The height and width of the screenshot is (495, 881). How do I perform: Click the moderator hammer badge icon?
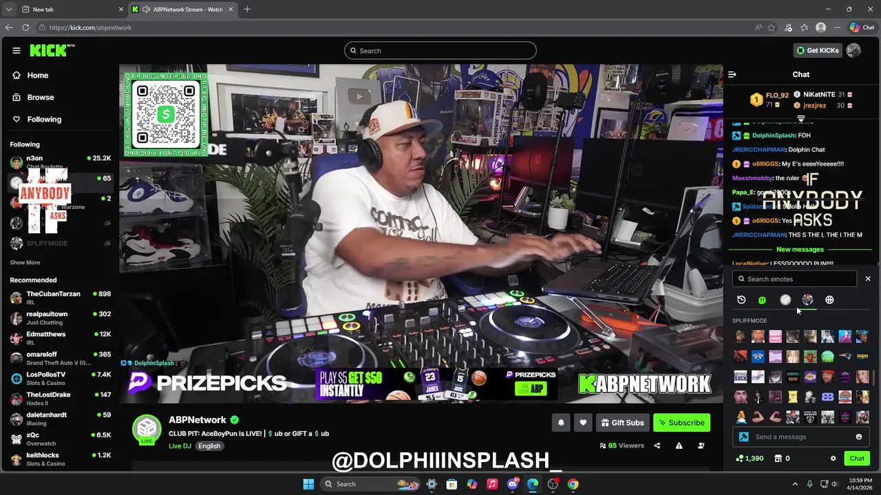[743, 437]
